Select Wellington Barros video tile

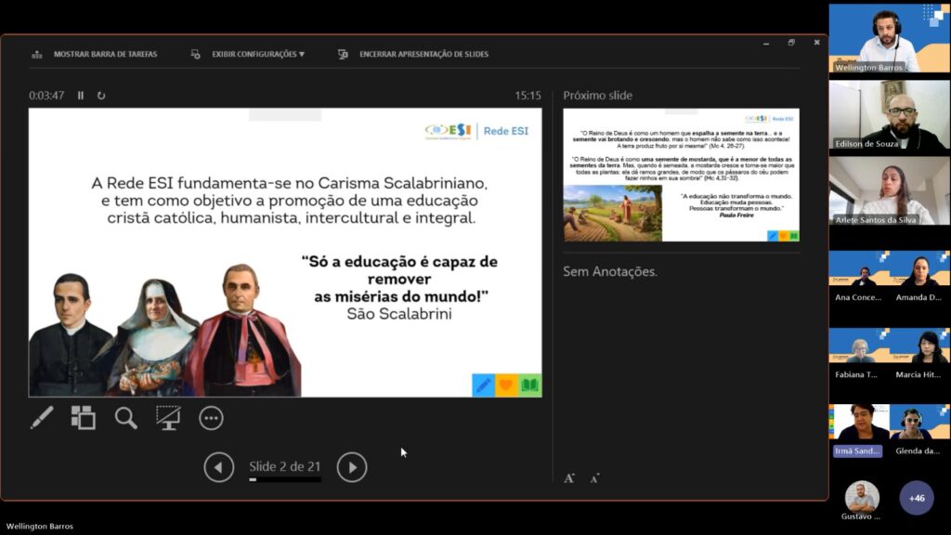click(x=890, y=38)
